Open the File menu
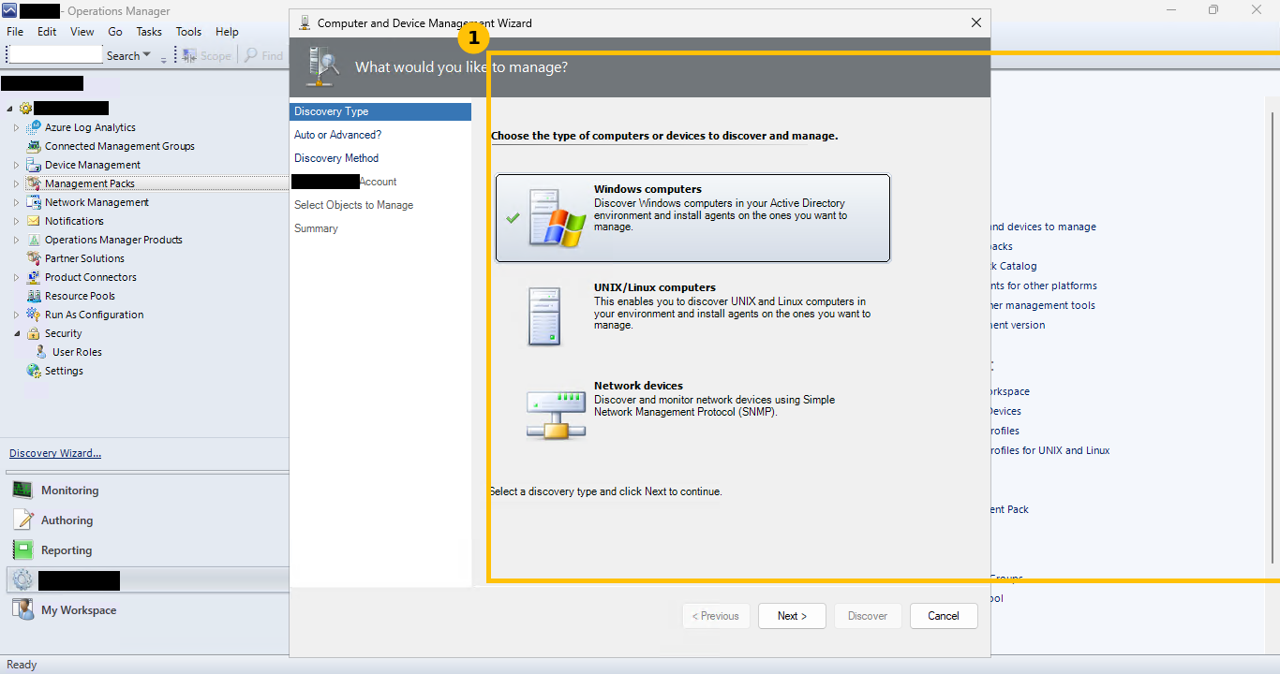The image size is (1280, 674). click(15, 32)
